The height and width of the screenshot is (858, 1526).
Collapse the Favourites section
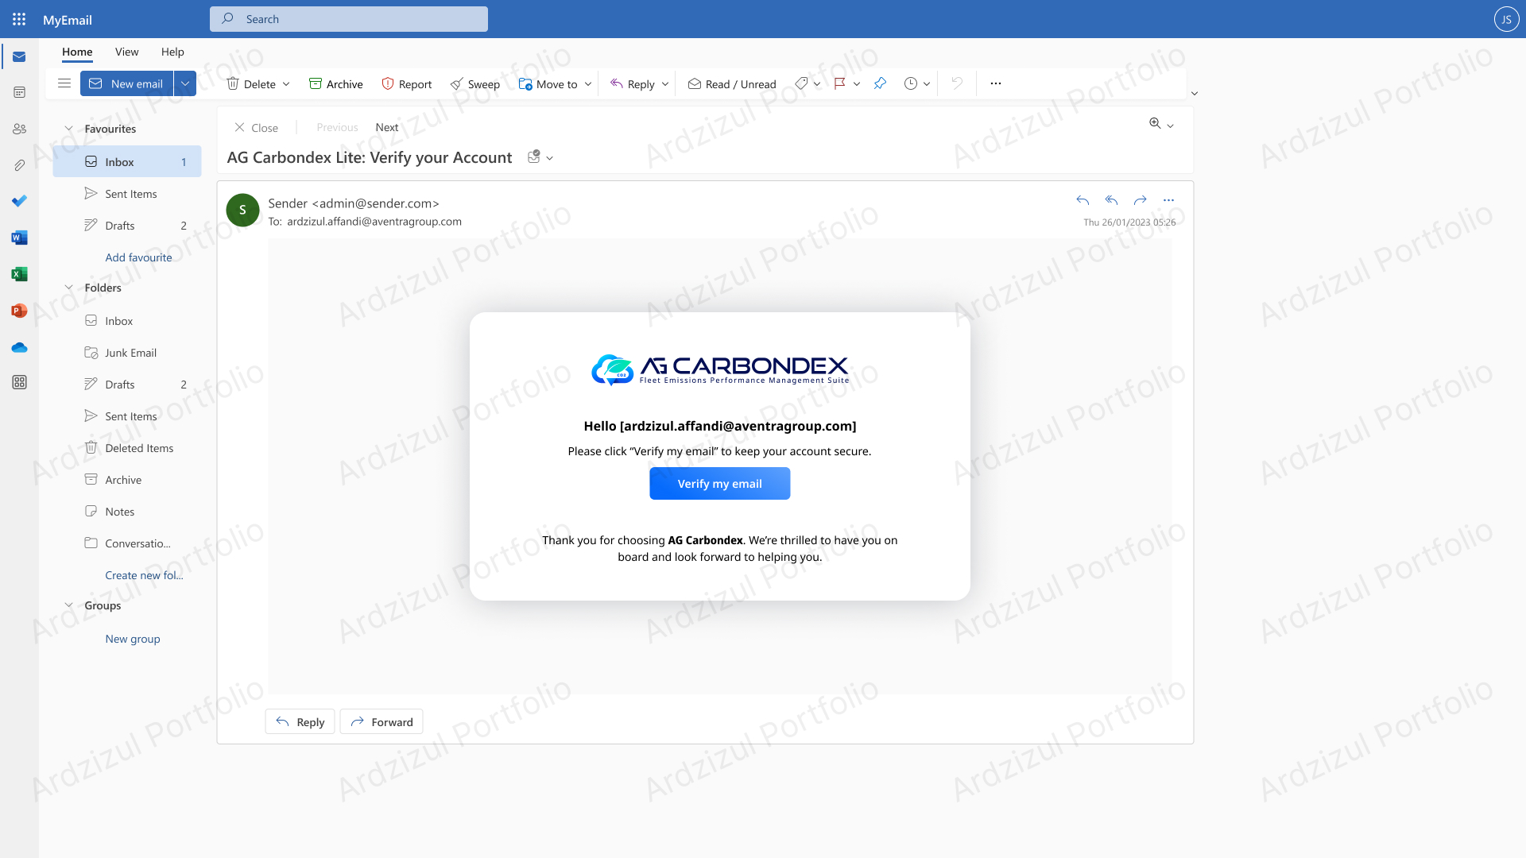(x=68, y=129)
